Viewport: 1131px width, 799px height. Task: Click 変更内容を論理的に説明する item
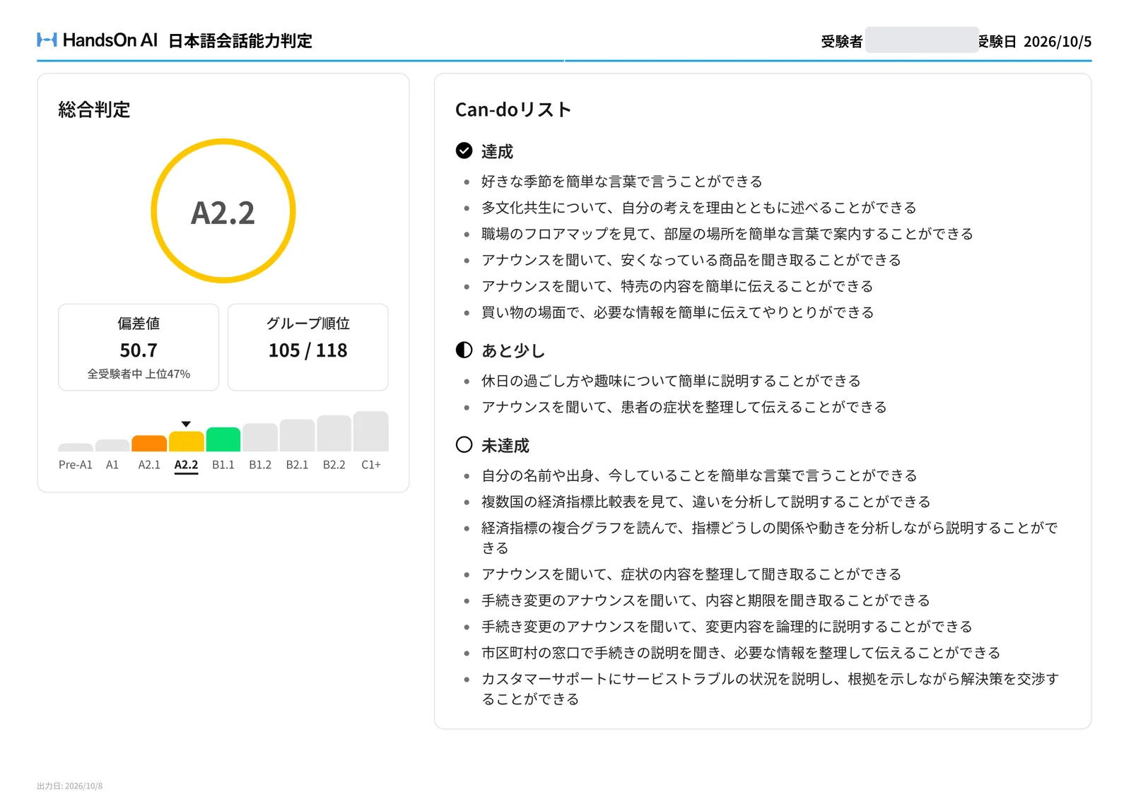click(727, 627)
